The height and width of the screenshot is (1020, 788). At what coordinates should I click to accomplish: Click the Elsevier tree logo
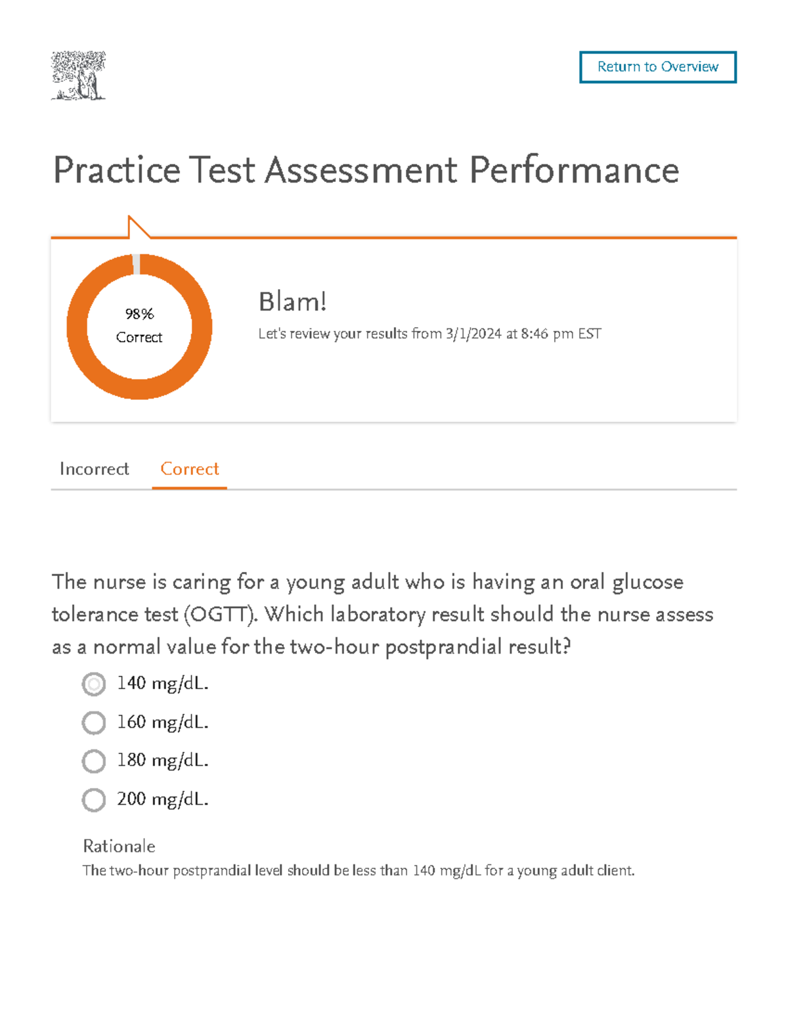pos(78,76)
